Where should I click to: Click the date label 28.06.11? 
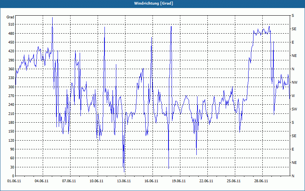pos(261,181)
